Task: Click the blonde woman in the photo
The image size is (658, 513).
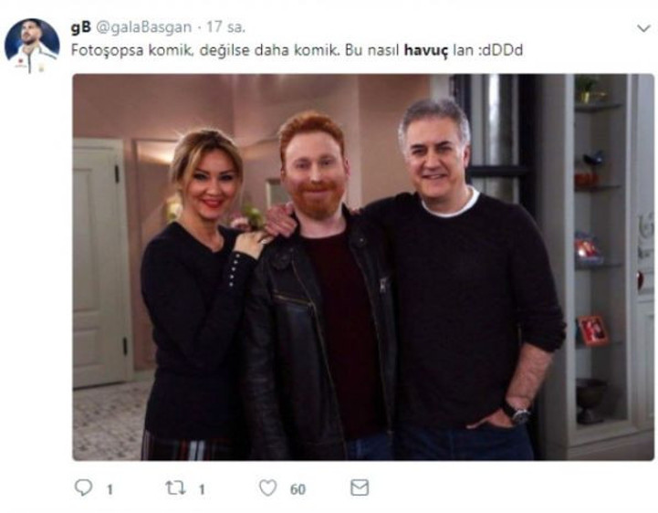Action: 199,294
